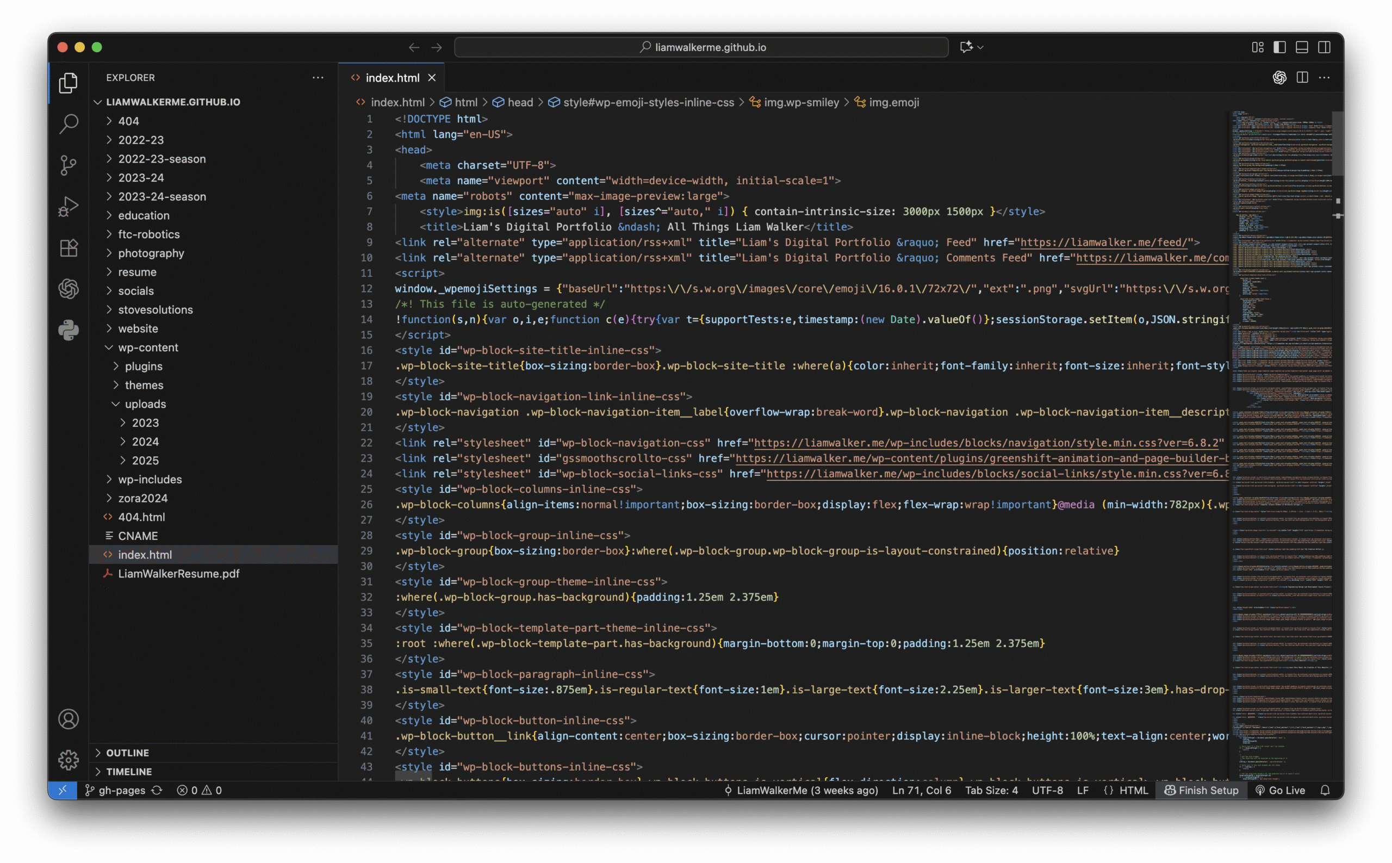Open the Search view in activity bar
The height and width of the screenshot is (863, 1392).
[x=69, y=124]
